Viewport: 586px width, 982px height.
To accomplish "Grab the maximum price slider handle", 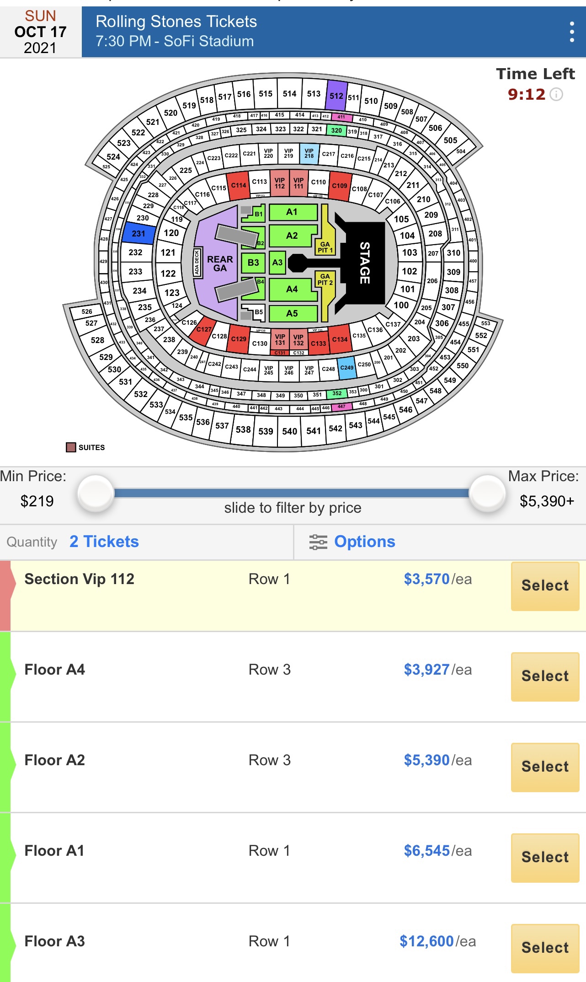I will click(x=488, y=493).
